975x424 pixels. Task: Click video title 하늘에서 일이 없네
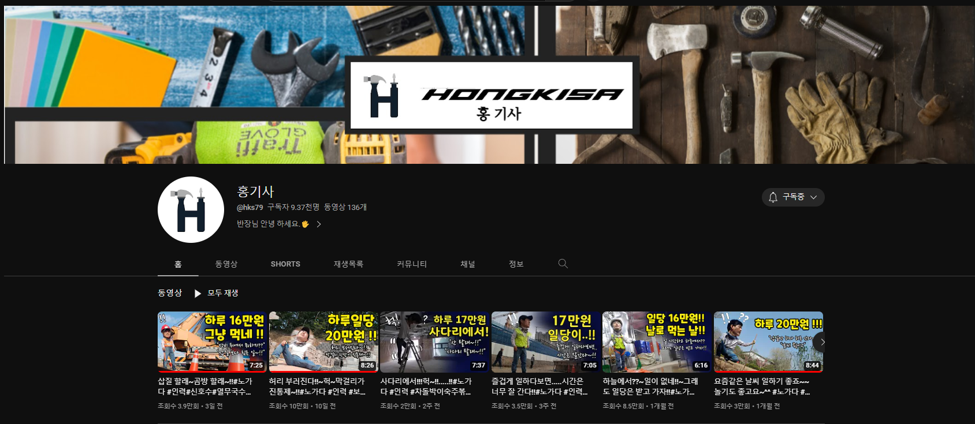650,387
